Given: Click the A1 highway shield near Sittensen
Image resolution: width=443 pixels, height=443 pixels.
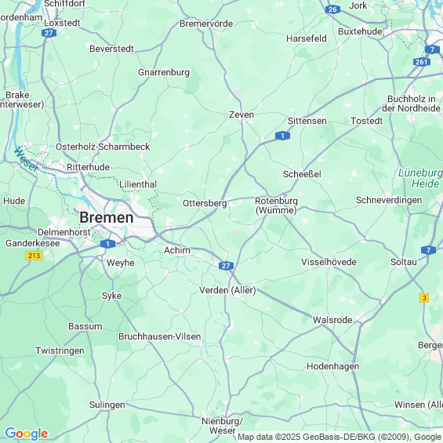Looking at the screenshot, I should (x=282, y=136).
